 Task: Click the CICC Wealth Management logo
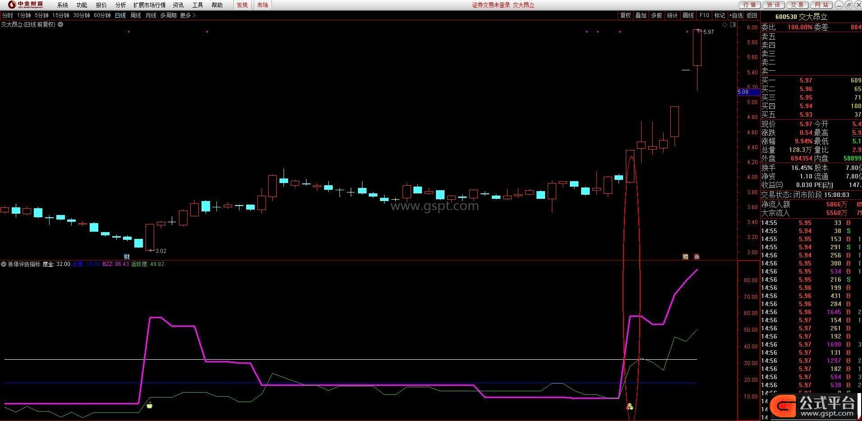point(26,5)
